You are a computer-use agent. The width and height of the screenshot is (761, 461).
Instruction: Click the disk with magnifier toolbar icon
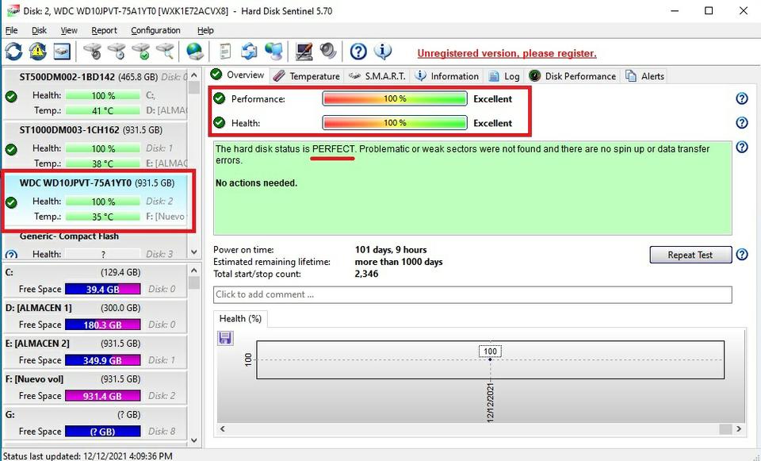(x=165, y=52)
